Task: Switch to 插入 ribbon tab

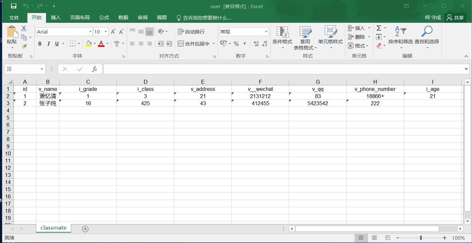Action: click(x=56, y=18)
